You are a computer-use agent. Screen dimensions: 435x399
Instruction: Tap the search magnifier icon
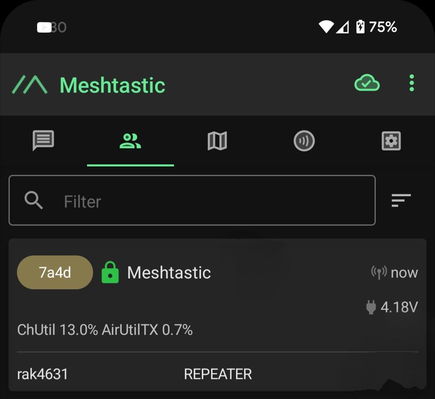click(33, 200)
